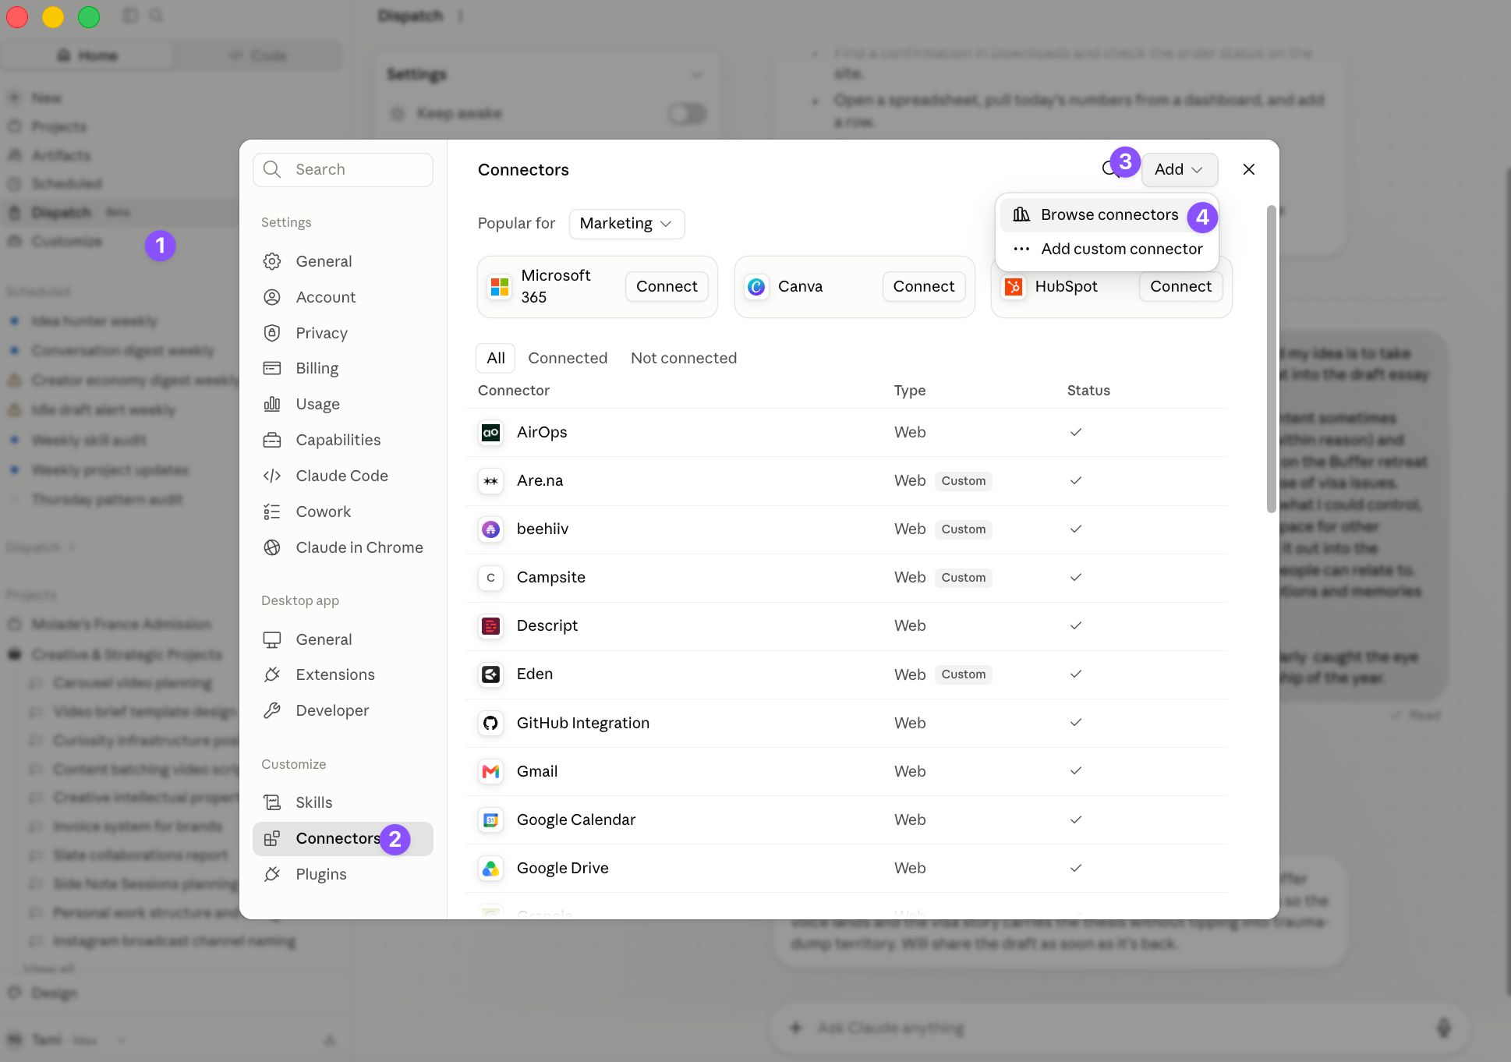This screenshot has width=1511, height=1062.
Task: Open the Plugins settings page
Action: [x=343, y=874]
